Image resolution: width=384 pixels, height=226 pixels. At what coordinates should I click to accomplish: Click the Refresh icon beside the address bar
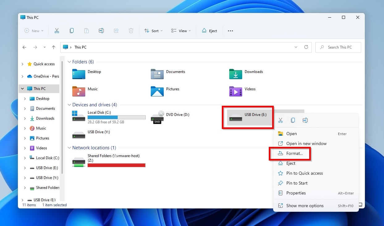pos(306,47)
